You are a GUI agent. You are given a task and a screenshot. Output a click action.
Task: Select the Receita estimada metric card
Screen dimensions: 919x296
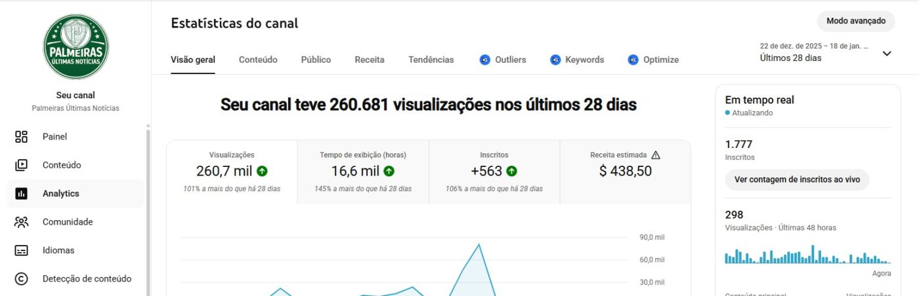[x=626, y=172]
